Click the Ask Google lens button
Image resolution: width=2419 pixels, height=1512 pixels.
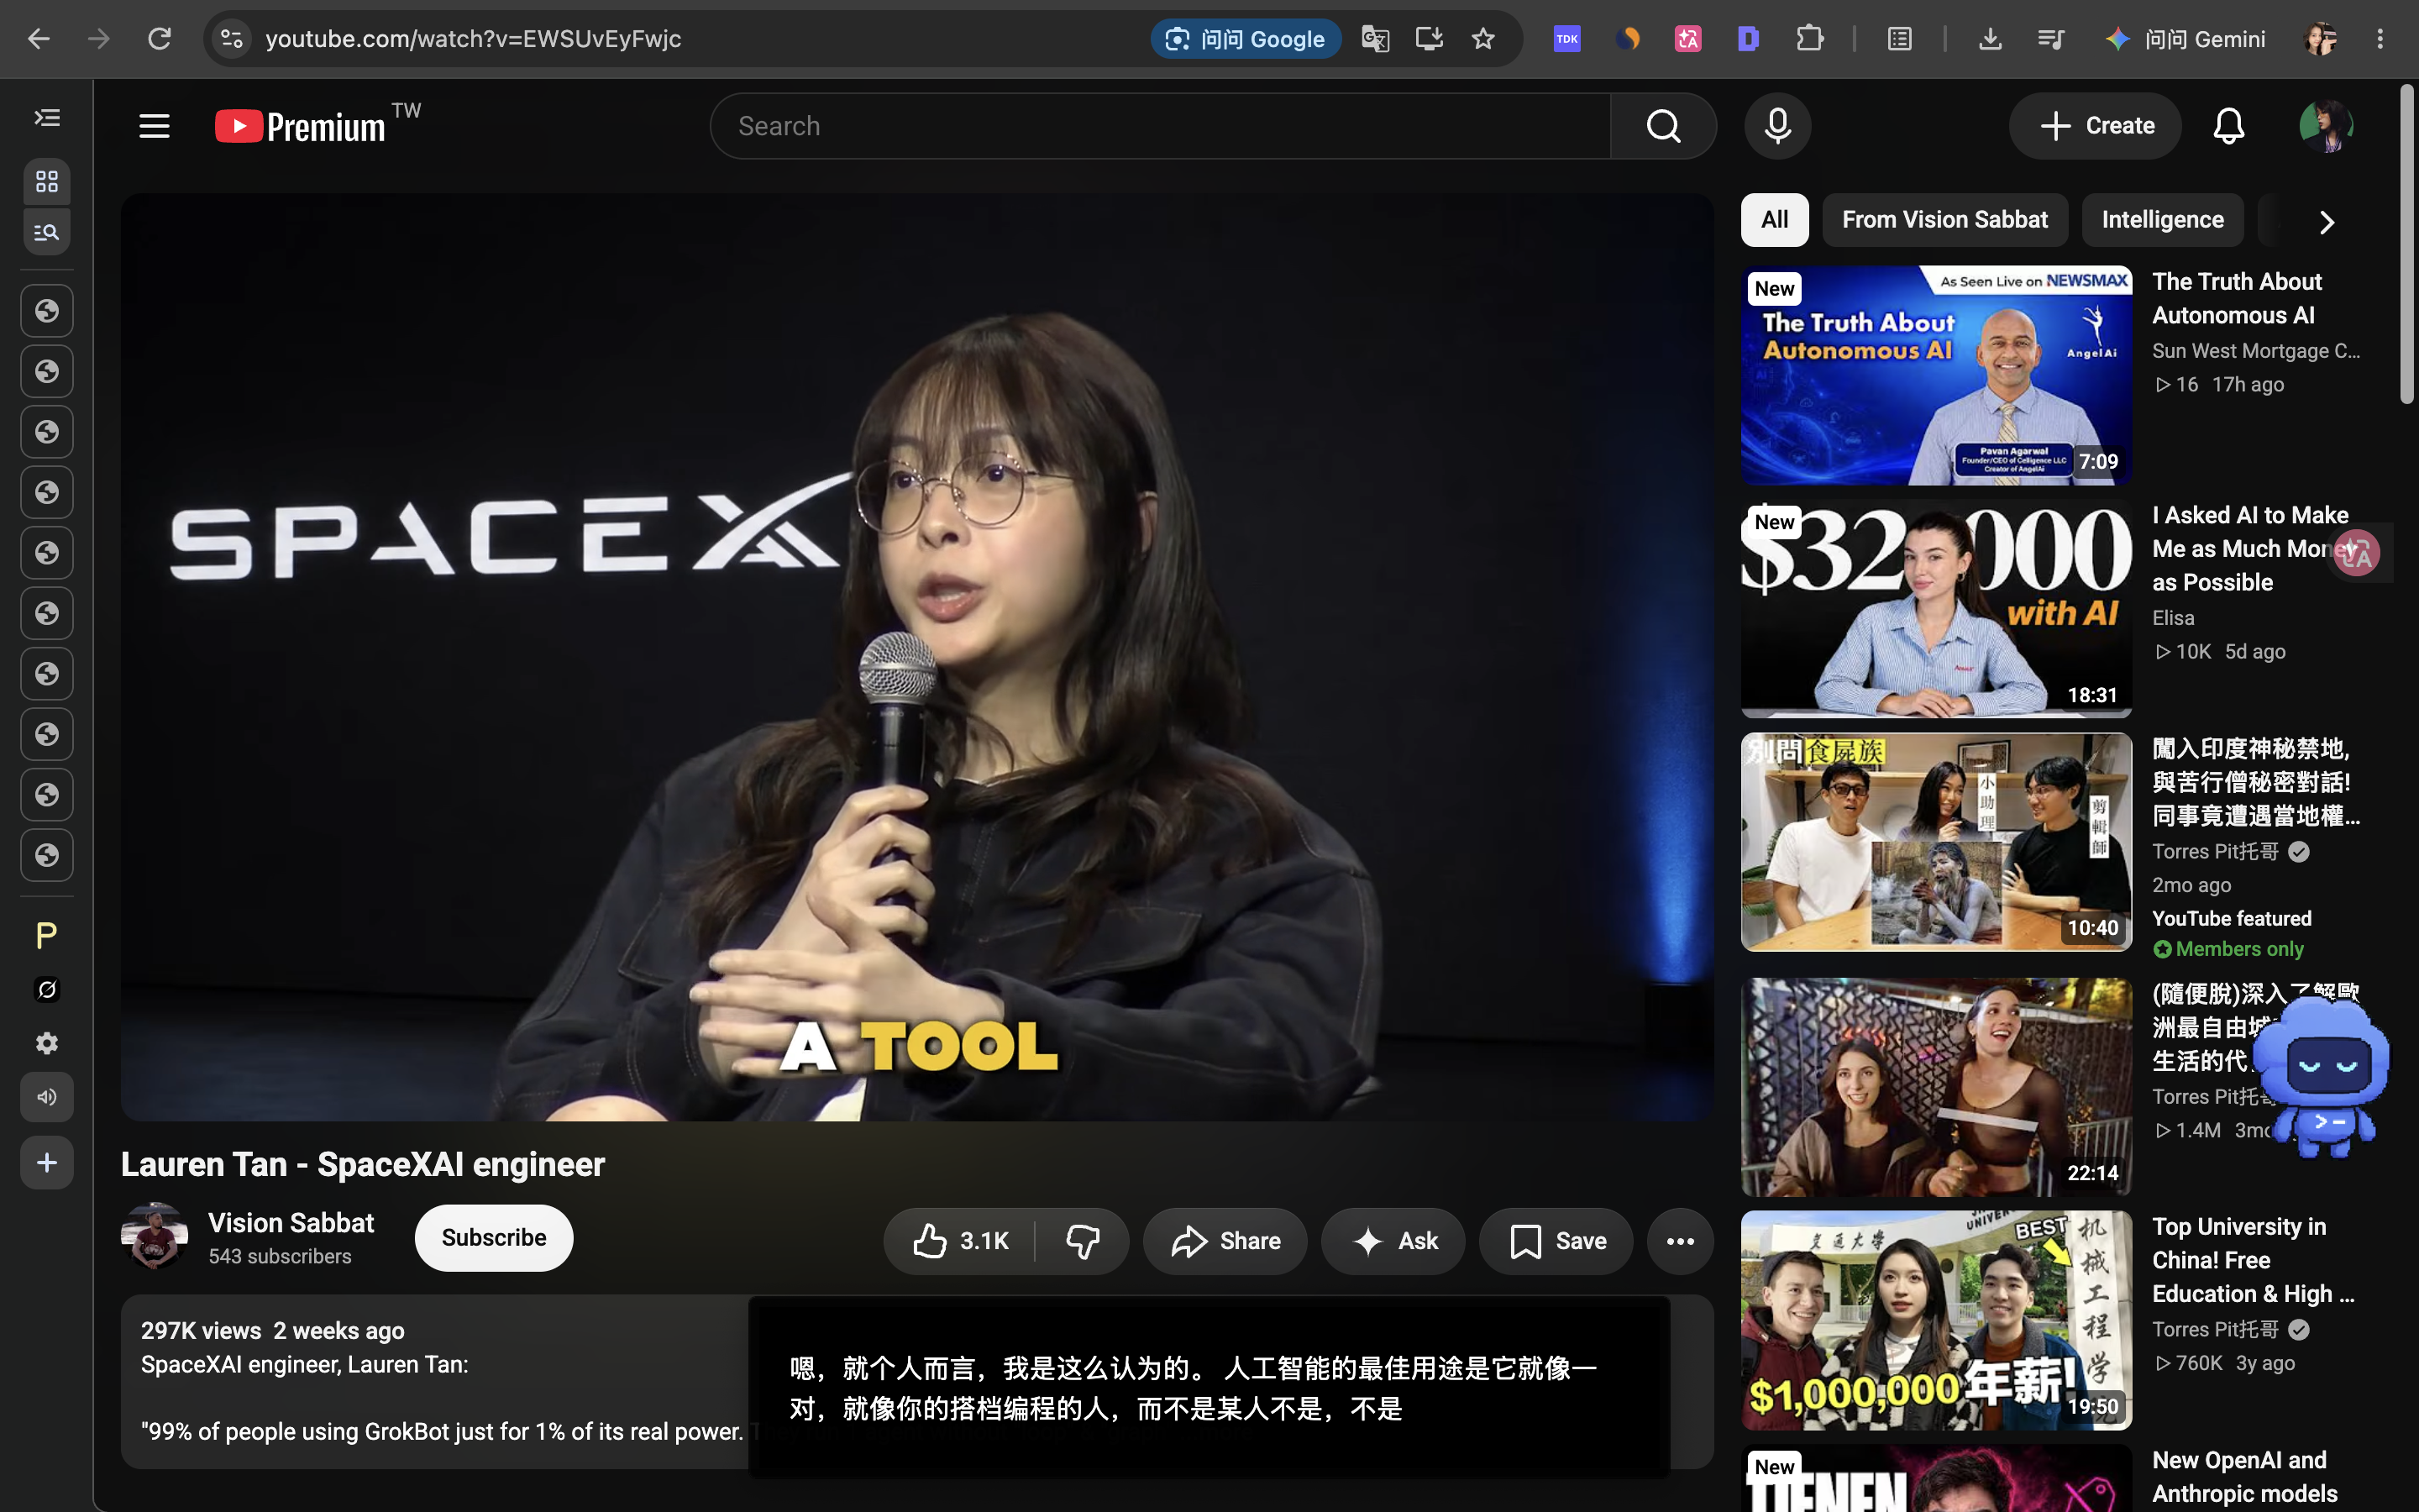click(1246, 39)
